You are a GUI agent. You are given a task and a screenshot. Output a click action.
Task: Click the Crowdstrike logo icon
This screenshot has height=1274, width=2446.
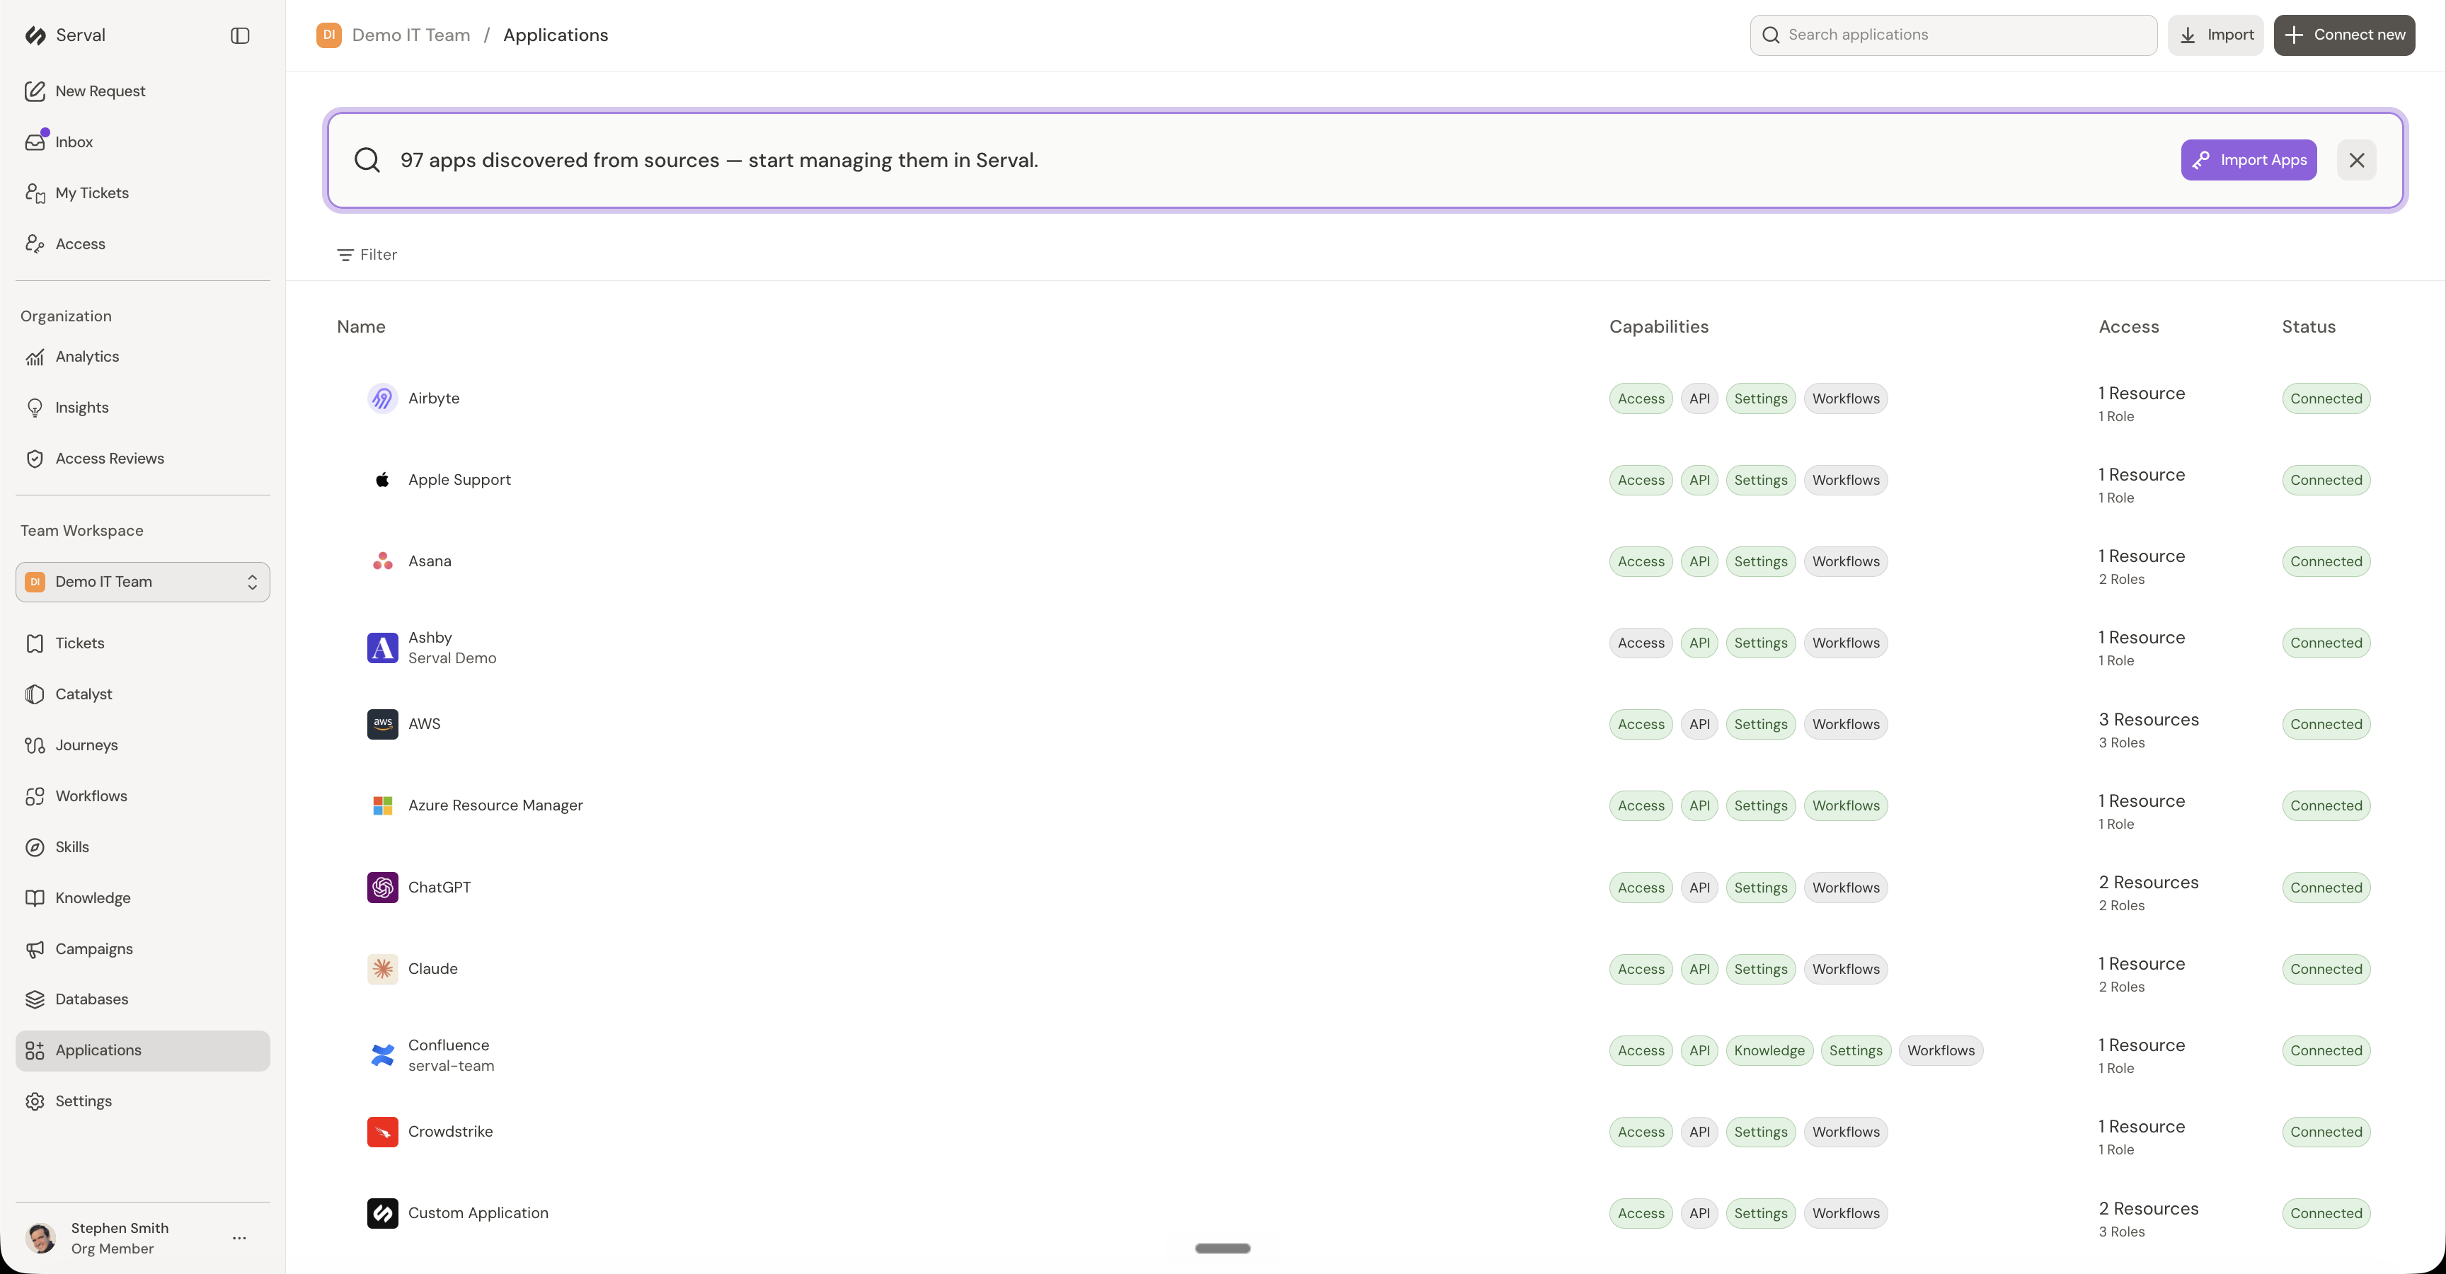[x=383, y=1132]
